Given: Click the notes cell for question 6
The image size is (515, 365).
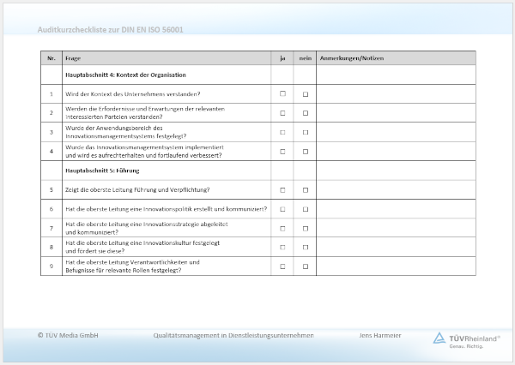Looking at the screenshot, I should (x=396, y=209).
